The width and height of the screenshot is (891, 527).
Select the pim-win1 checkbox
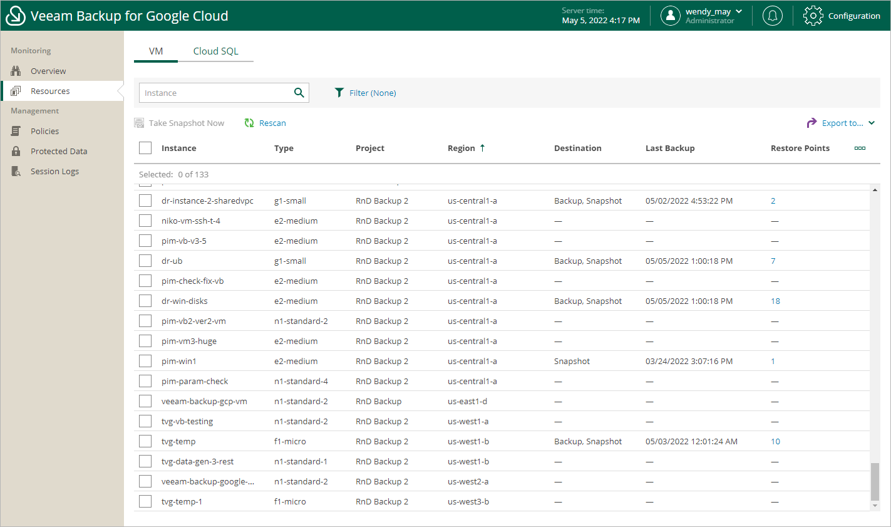pos(145,361)
